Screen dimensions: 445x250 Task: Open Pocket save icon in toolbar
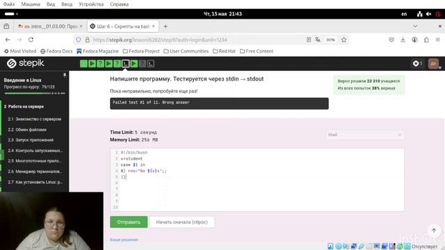pyautogui.click(x=391, y=40)
